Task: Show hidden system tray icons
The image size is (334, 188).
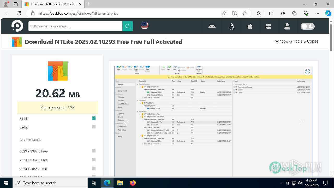Action: (x=281, y=183)
